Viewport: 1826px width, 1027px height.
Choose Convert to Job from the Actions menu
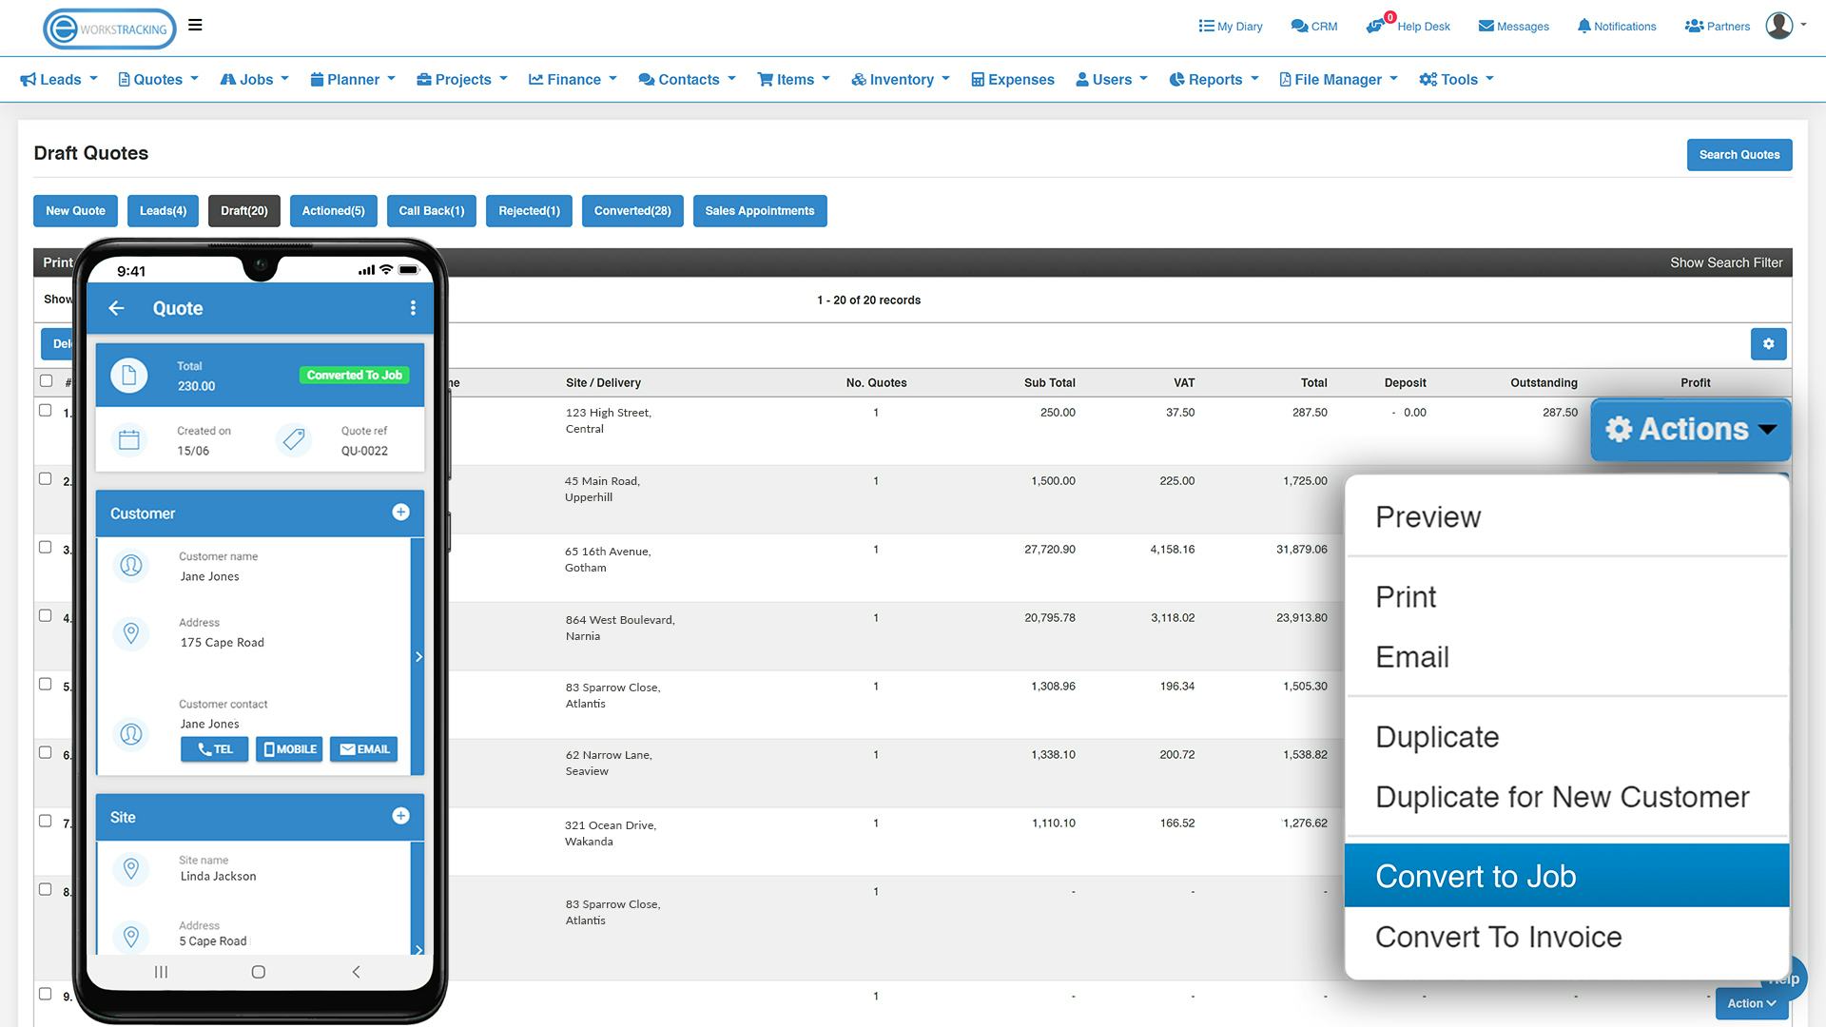(x=1475, y=876)
